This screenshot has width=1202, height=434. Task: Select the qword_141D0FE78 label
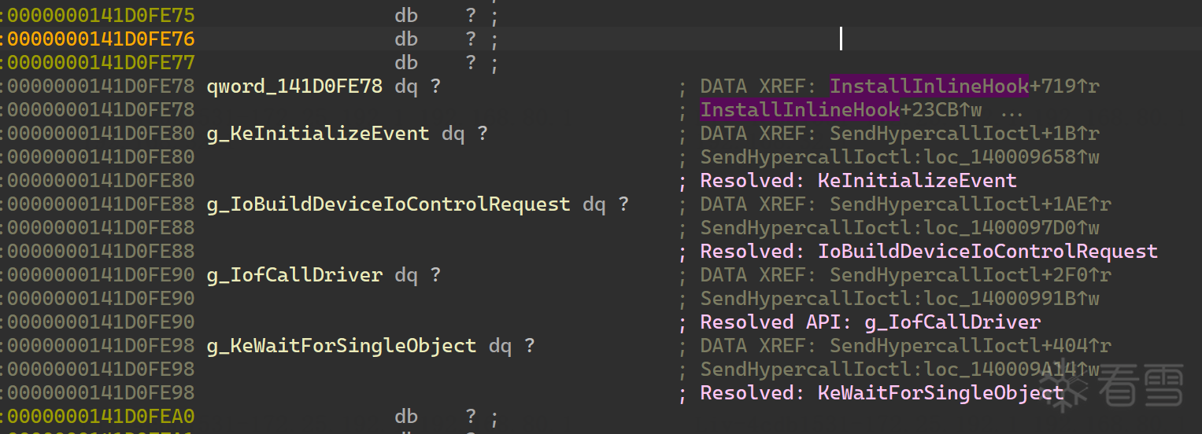coord(294,86)
